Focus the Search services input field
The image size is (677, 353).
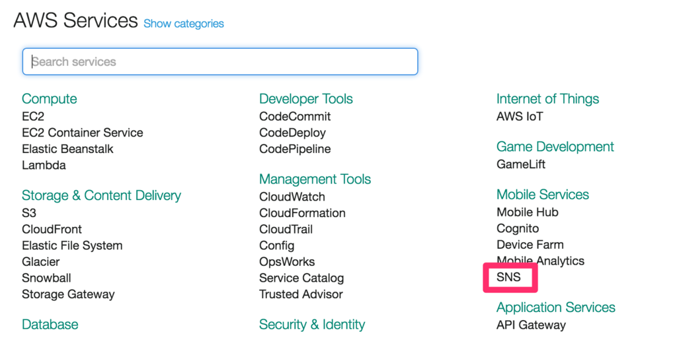[x=220, y=61]
